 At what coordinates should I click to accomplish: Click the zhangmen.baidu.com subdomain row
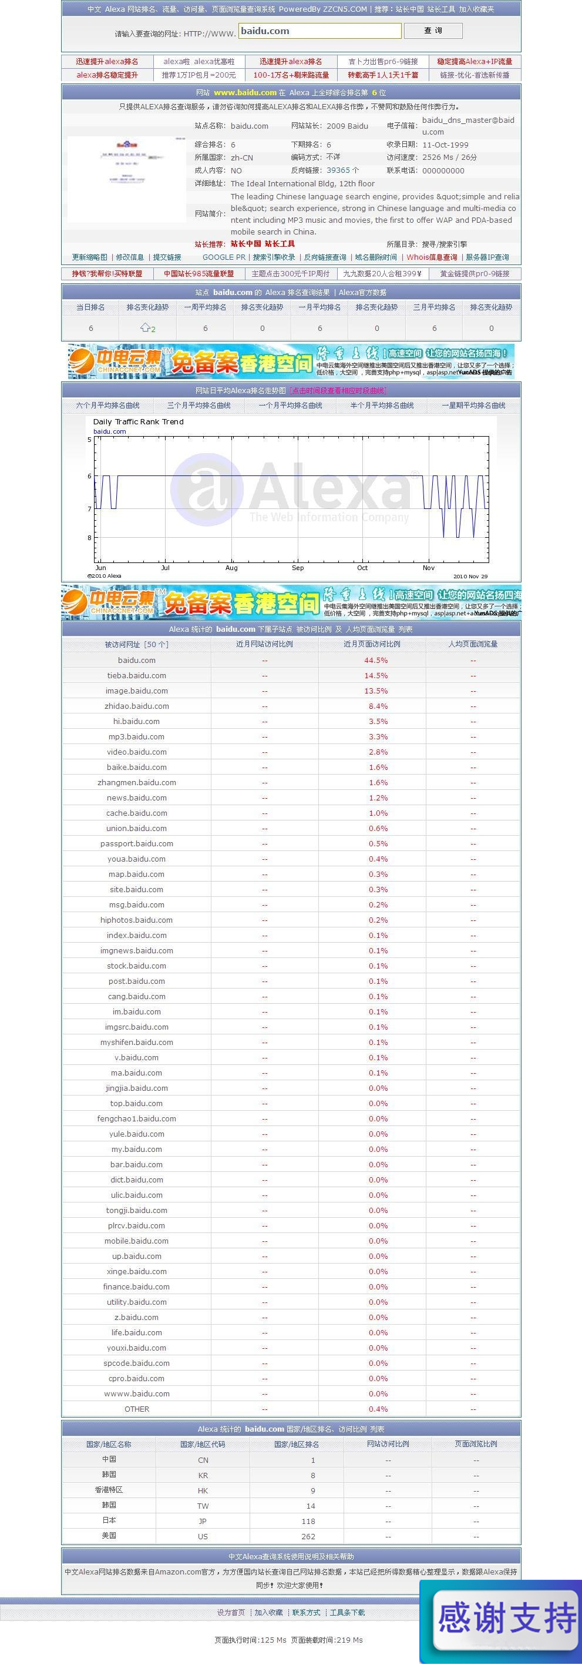291,783
